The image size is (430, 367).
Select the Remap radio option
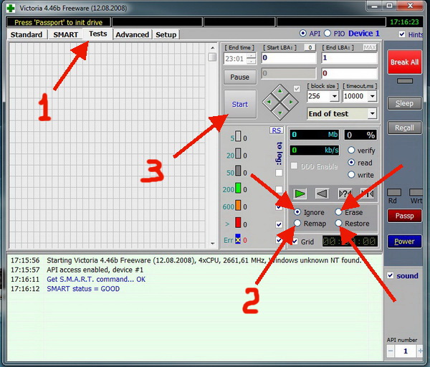[298, 224]
